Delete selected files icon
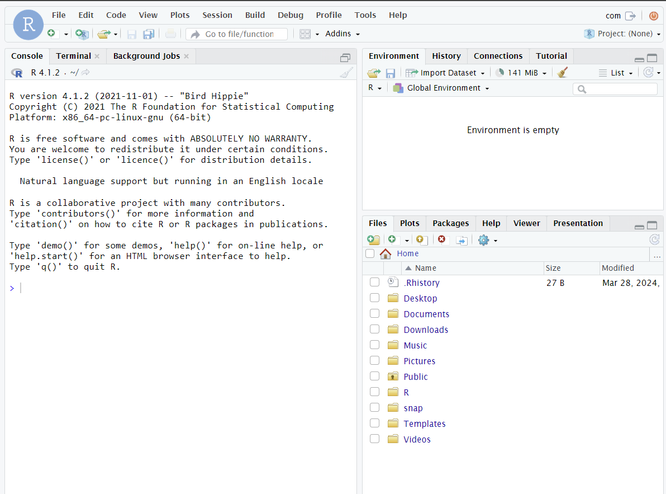The width and height of the screenshot is (666, 494). click(442, 240)
